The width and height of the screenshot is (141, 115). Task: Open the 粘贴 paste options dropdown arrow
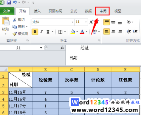coord(5,34)
